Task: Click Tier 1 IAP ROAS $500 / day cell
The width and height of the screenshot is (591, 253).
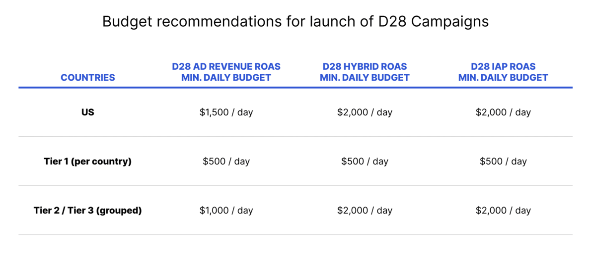Action: 503,161
